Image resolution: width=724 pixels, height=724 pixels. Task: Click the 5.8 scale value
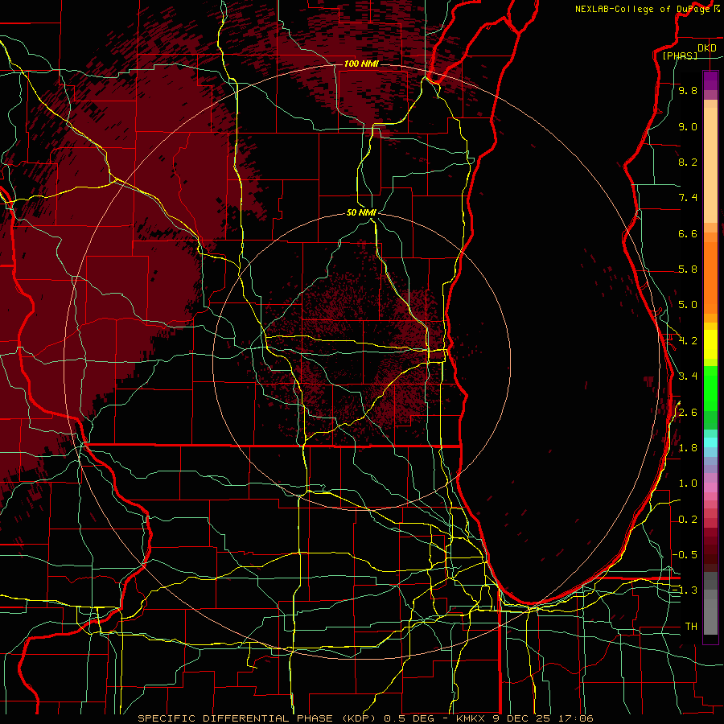(x=688, y=269)
